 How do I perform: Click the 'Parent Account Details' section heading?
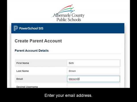(32, 51)
